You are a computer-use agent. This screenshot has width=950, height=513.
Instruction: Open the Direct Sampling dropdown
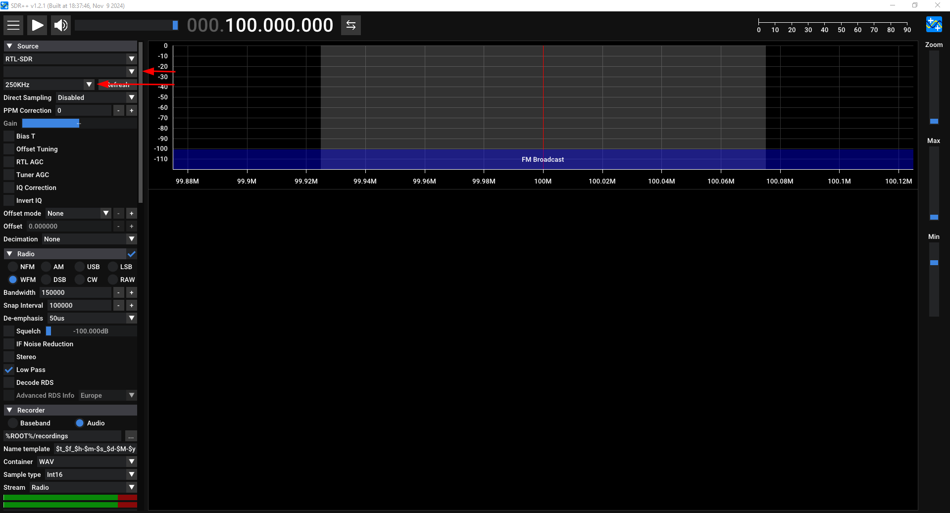click(97, 97)
